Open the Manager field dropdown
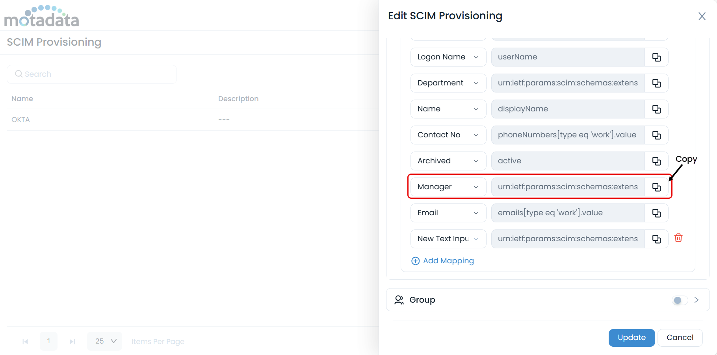 pyautogui.click(x=448, y=187)
